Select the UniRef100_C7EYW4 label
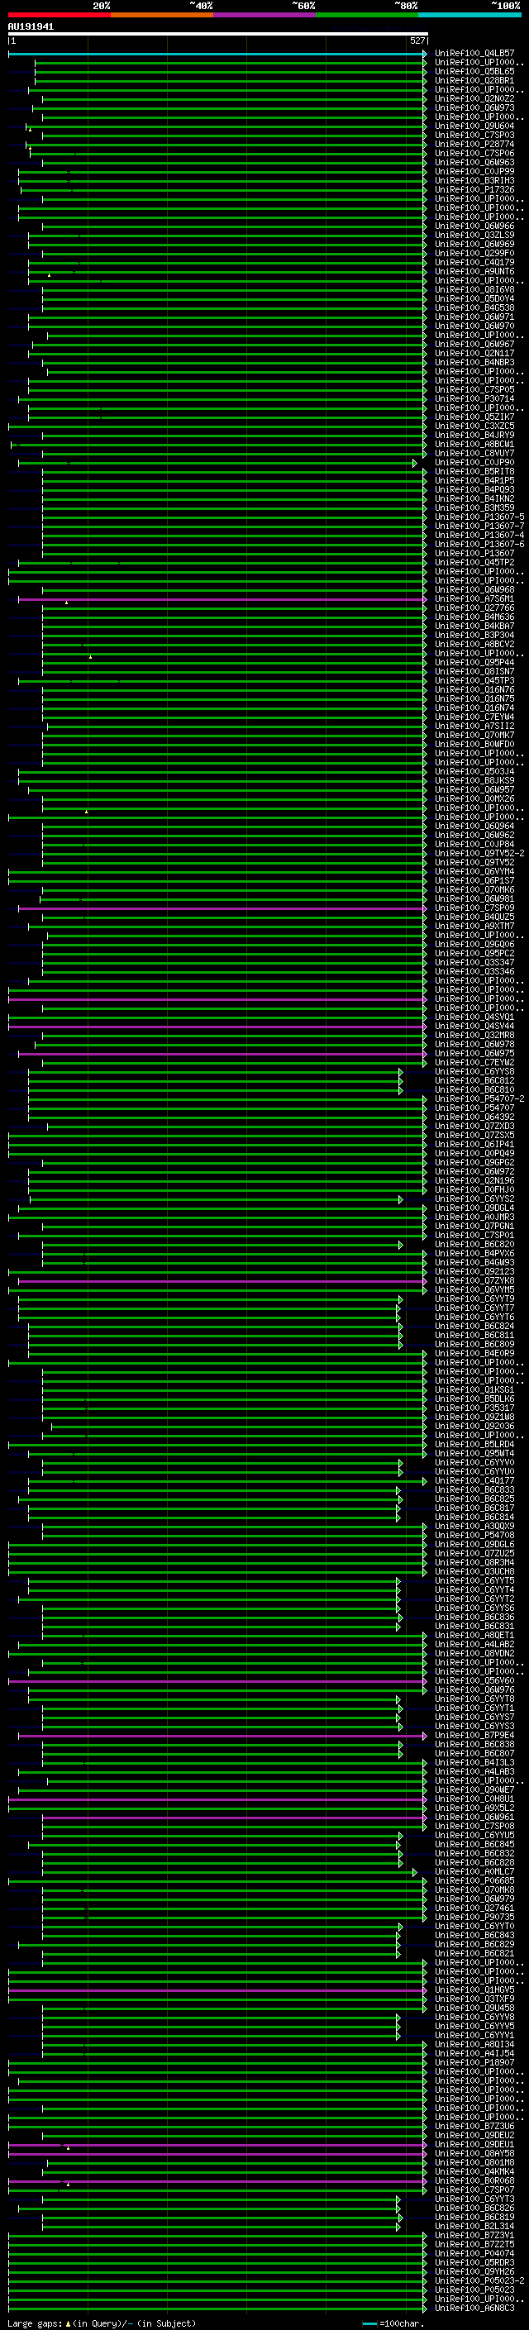The height and width of the screenshot is (2330, 529). point(474,717)
